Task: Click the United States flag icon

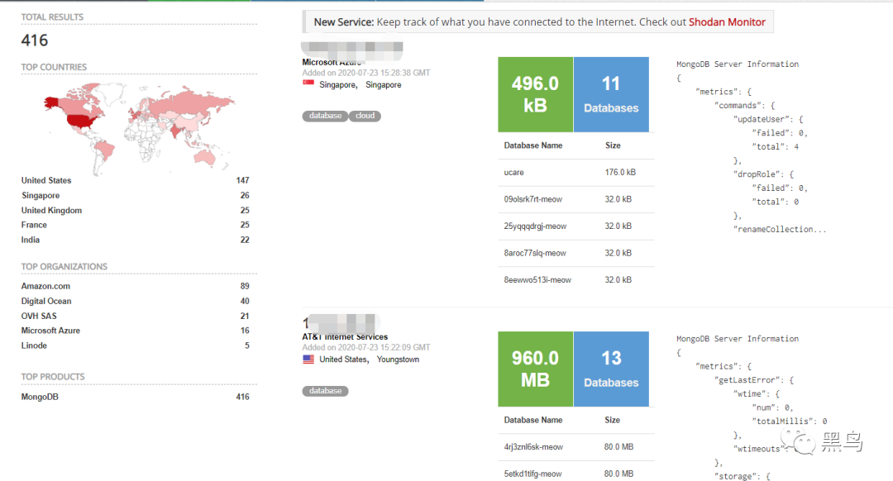Action: click(x=308, y=360)
